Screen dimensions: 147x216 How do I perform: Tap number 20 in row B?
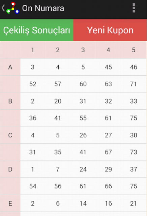coord(58,101)
